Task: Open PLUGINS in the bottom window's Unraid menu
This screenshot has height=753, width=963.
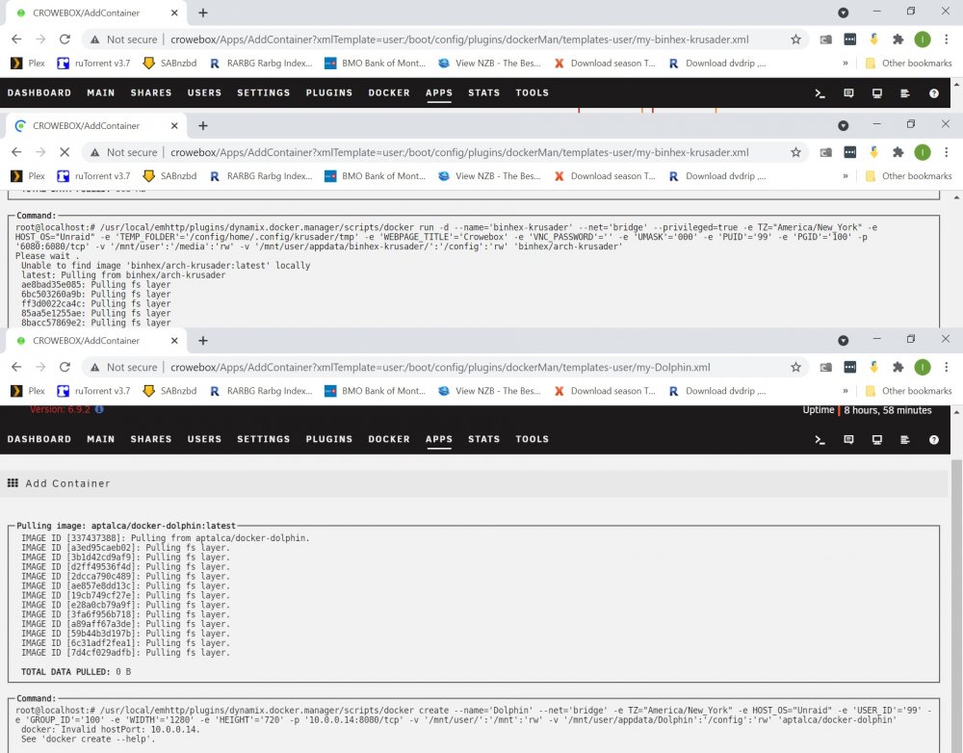Action: click(329, 439)
